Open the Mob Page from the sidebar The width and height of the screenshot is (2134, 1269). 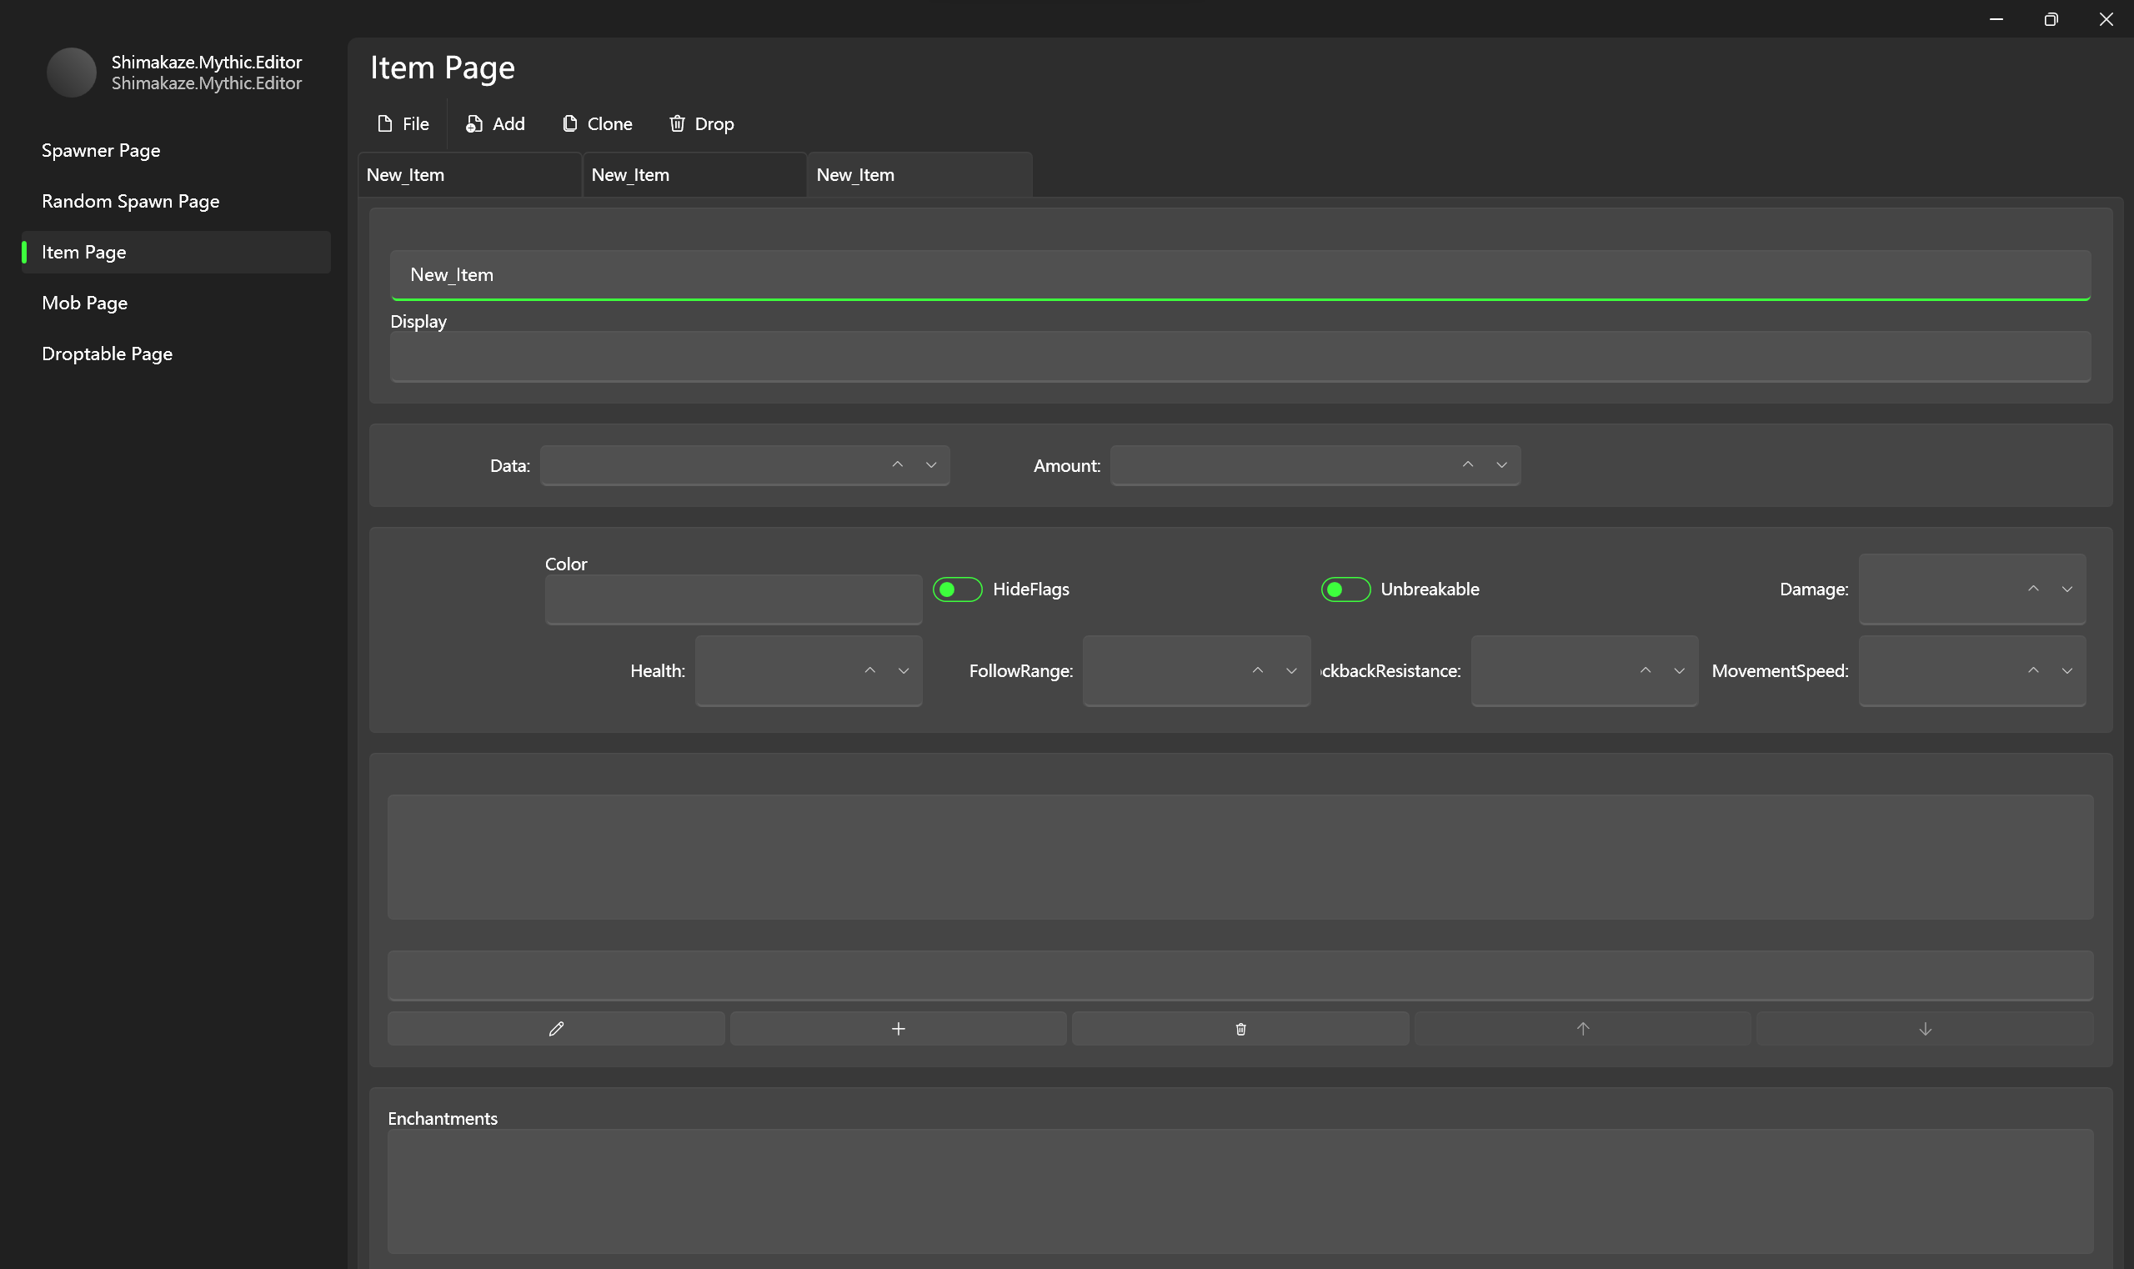click(85, 303)
